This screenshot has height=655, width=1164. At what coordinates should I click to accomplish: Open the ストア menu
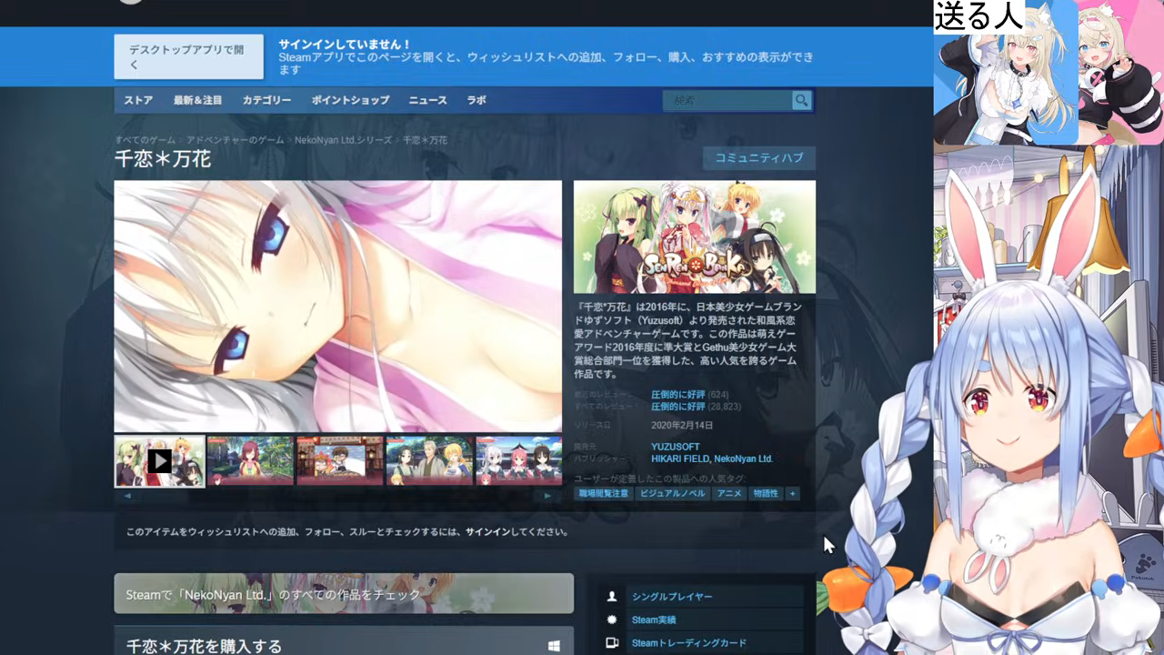[x=138, y=100]
